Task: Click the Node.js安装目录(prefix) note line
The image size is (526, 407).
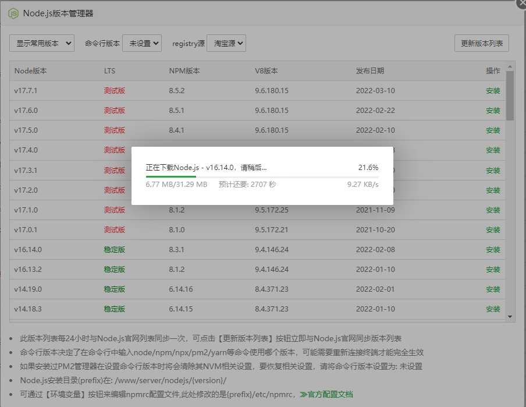Action: coord(123,380)
